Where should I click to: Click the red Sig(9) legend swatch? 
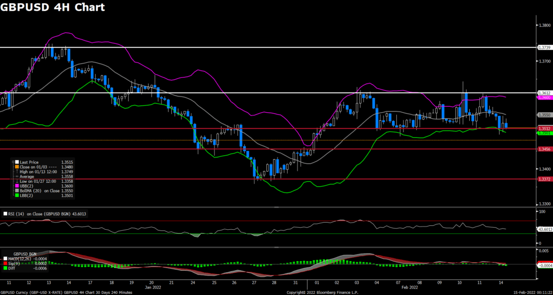click(x=4, y=263)
